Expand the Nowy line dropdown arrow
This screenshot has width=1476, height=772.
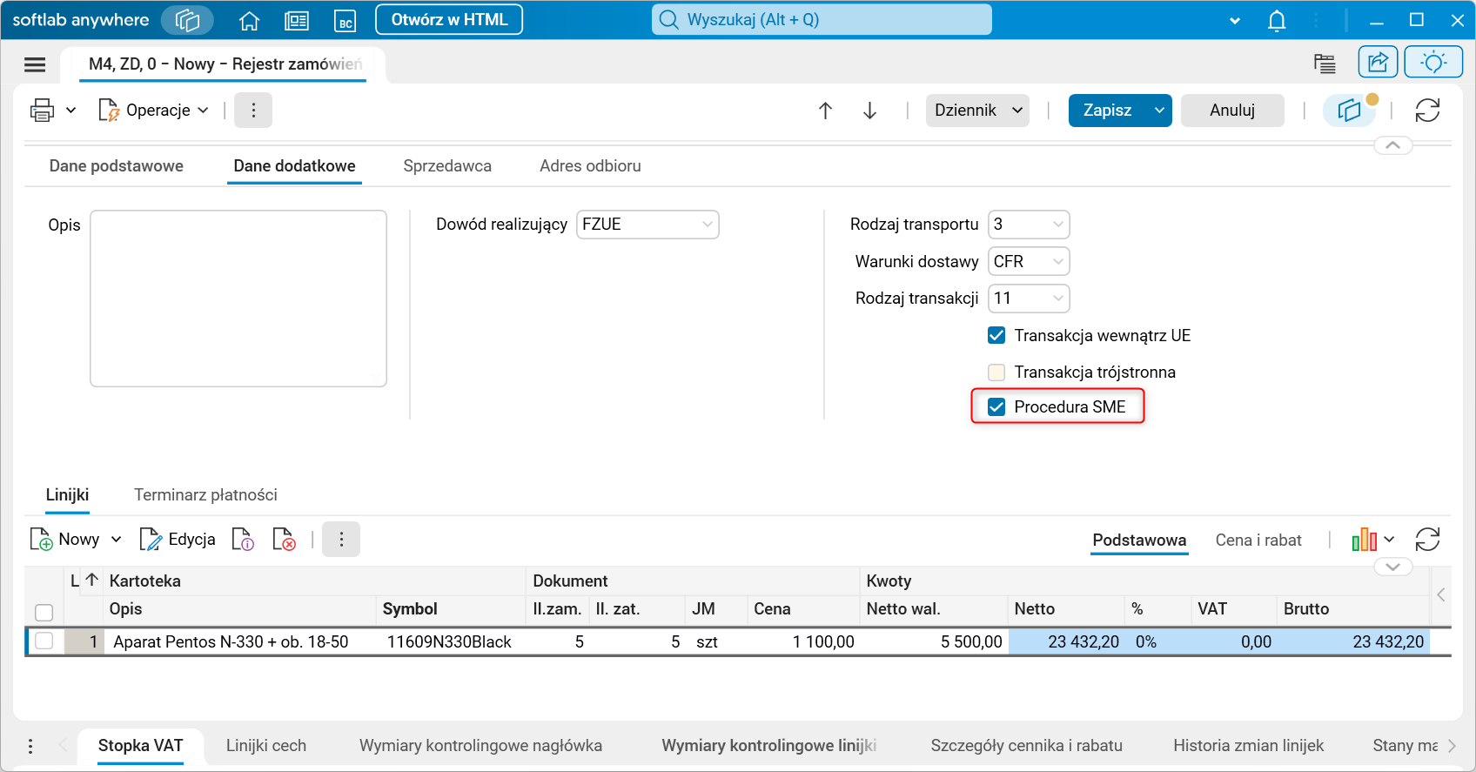pos(116,540)
